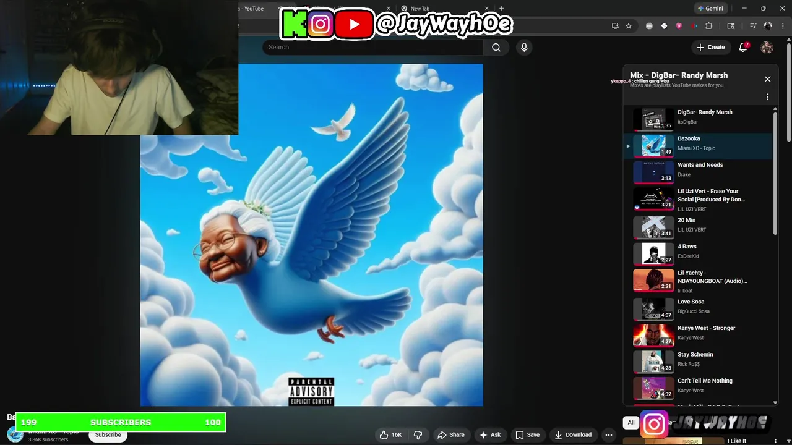Image resolution: width=792 pixels, height=445 pixels.
Task: Close the Mix playlist panel
Action: pyautogui.click(x=767, y=79)
